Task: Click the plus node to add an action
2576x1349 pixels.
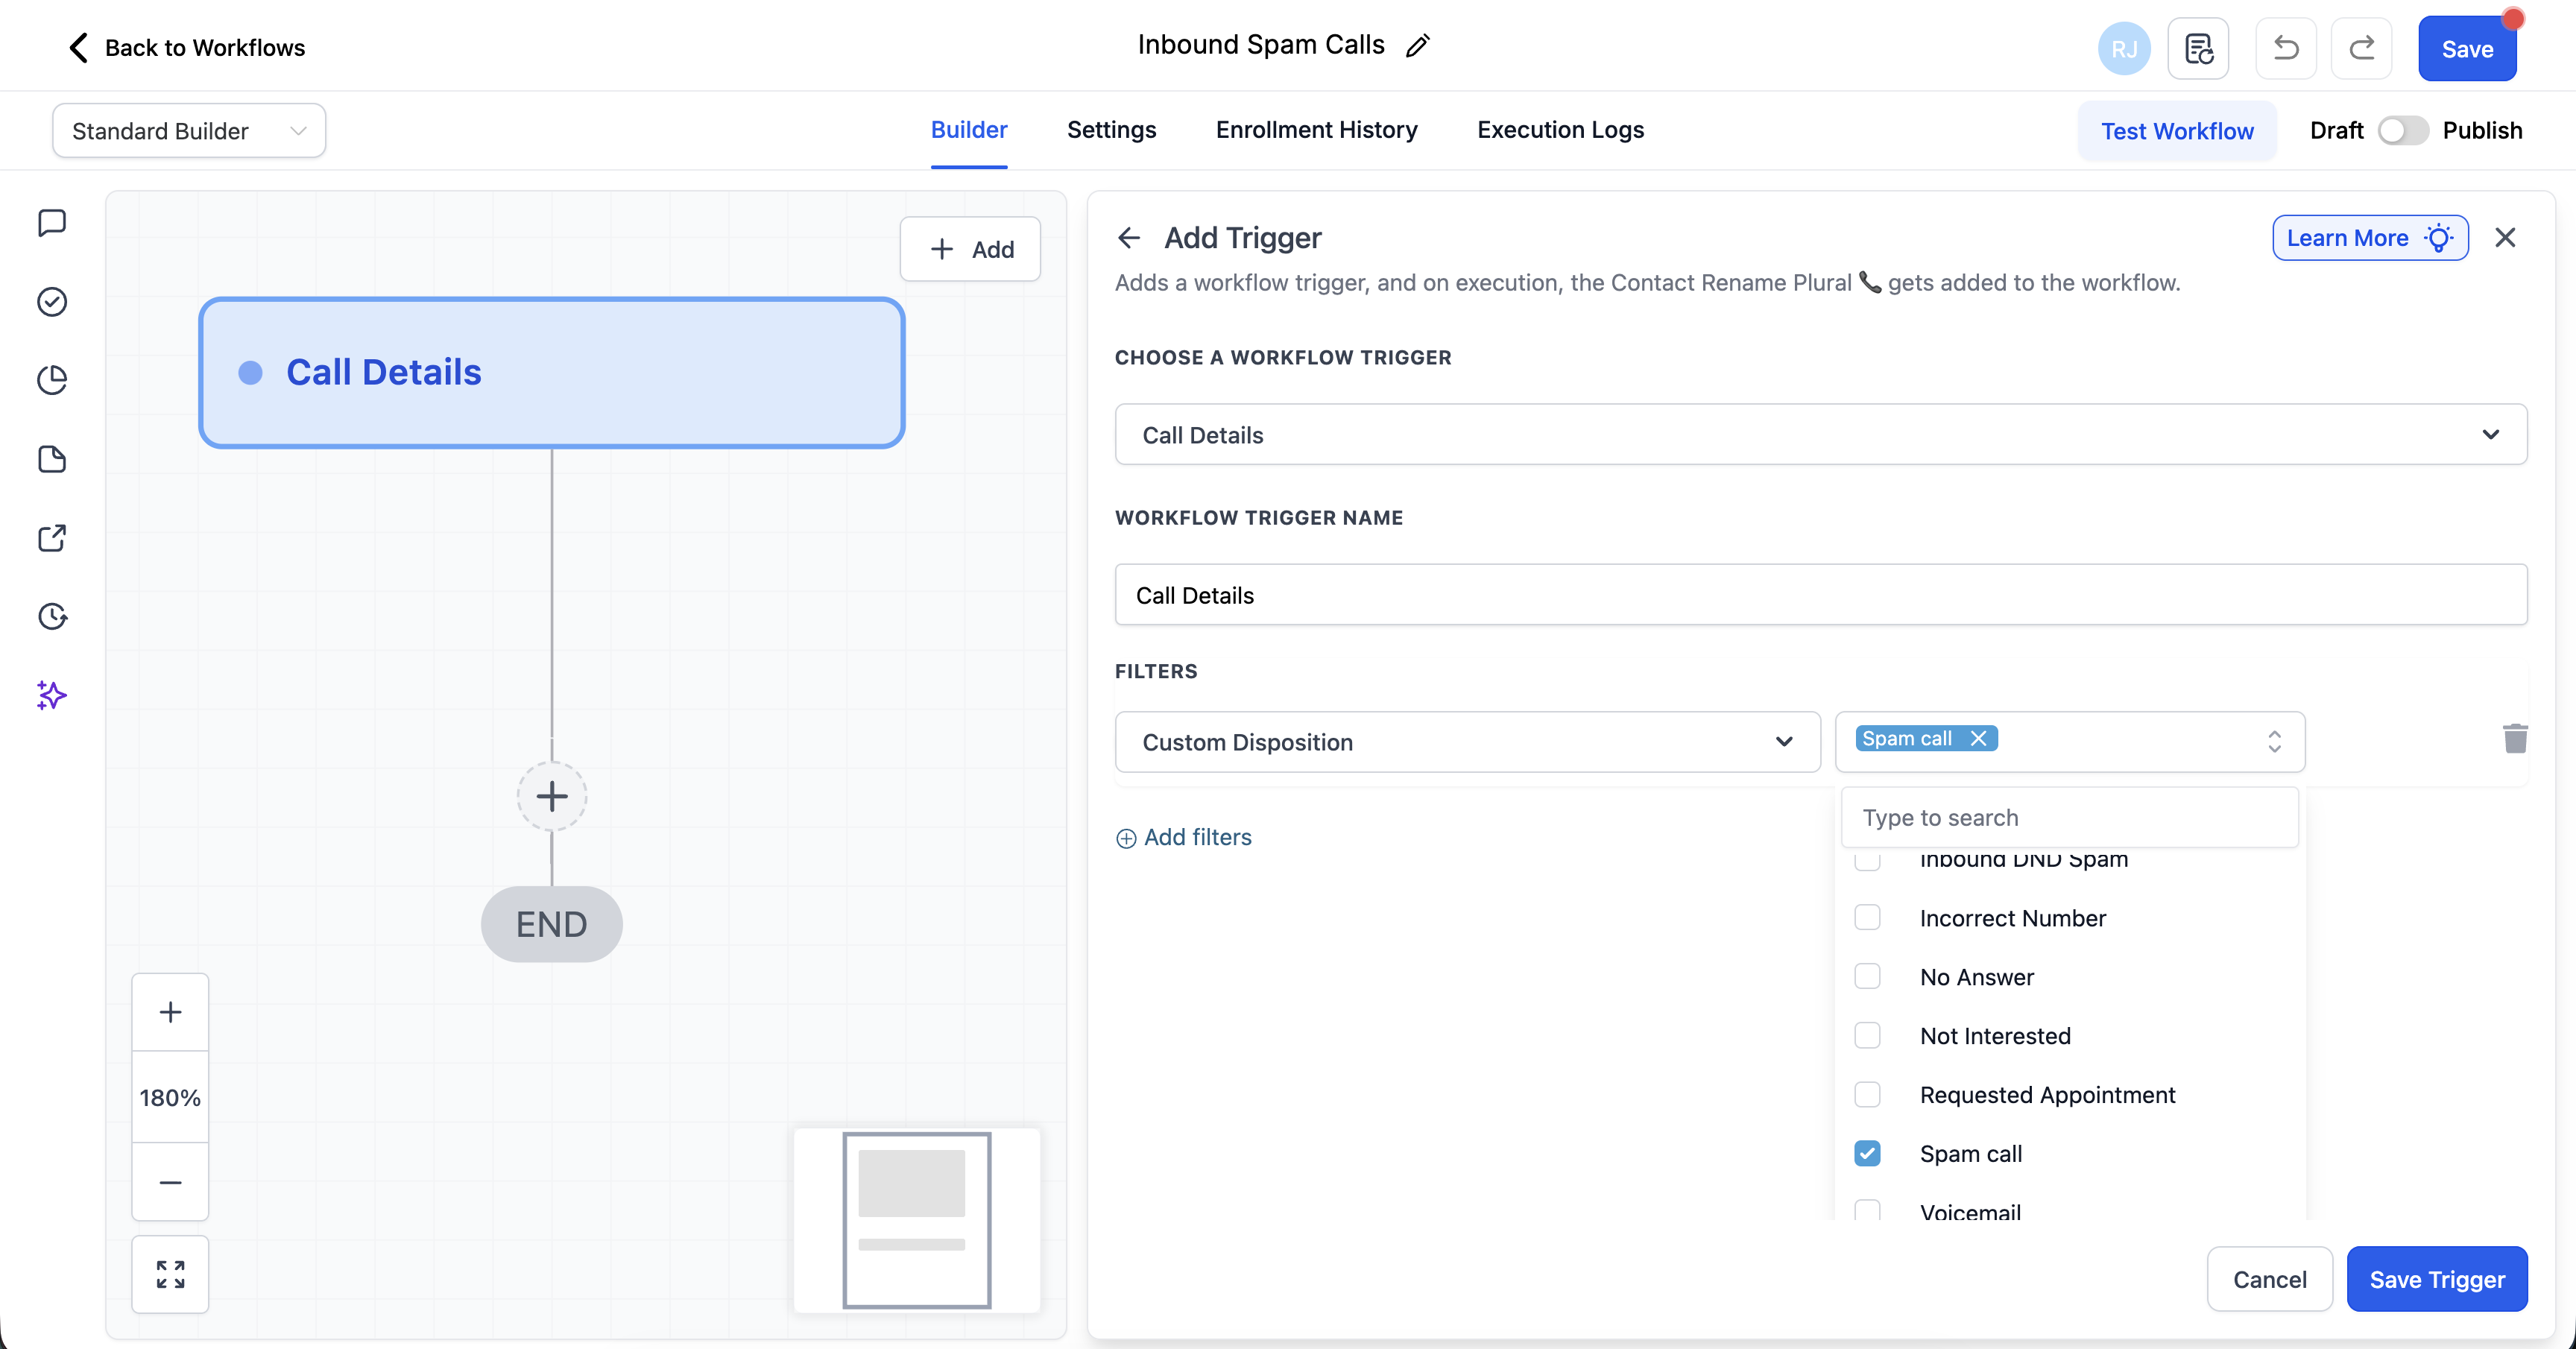Action: (x=551, y=796)
